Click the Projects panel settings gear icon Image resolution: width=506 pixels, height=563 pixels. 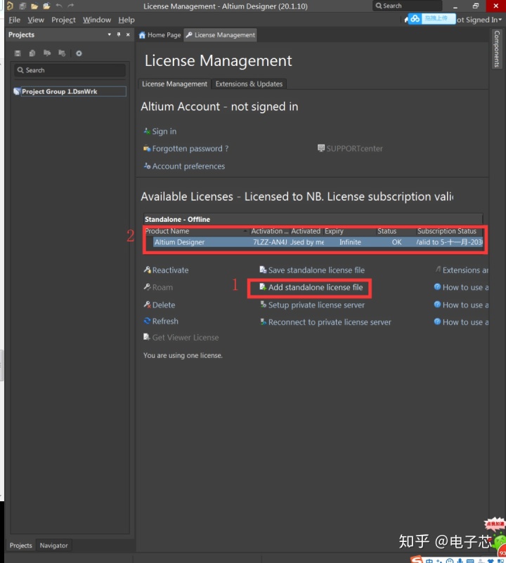[x=79, y=53]
